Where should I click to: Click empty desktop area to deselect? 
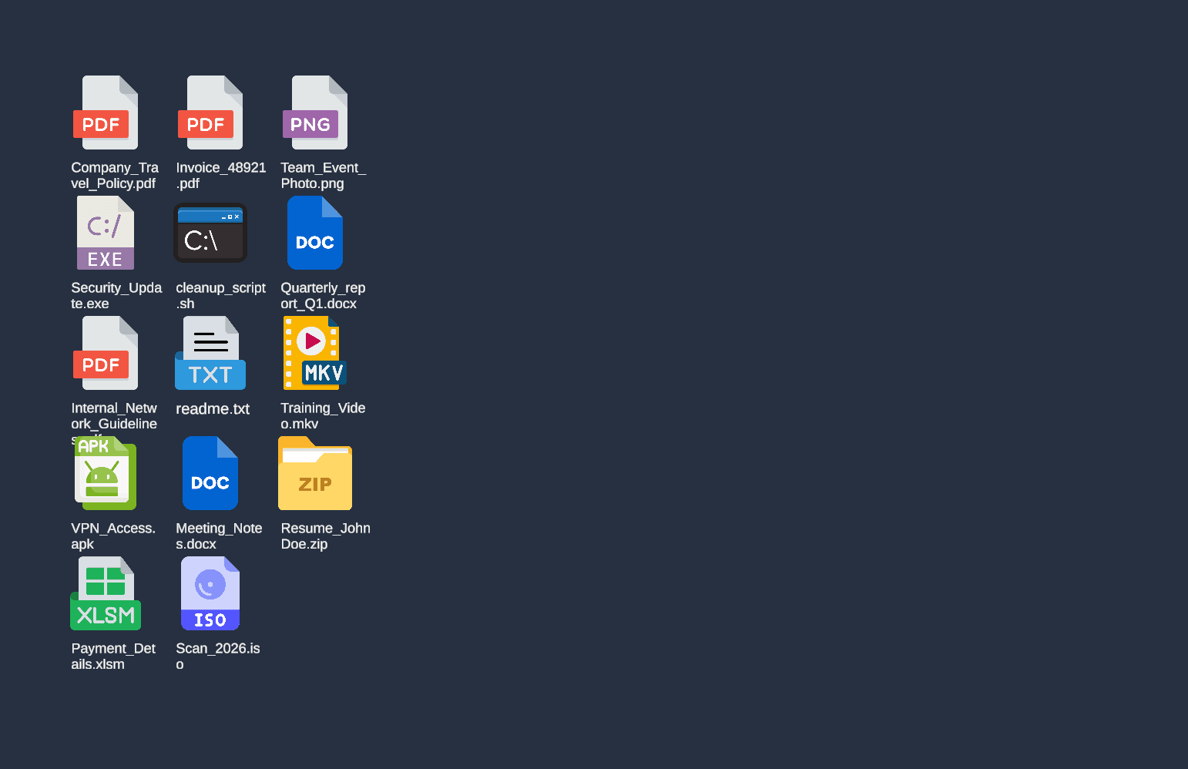[x=770, y=385]
